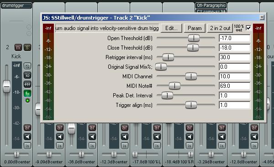Click the MIDI Note# slider handle
Screen dimensions: 274x167
[x=174, y=86]
